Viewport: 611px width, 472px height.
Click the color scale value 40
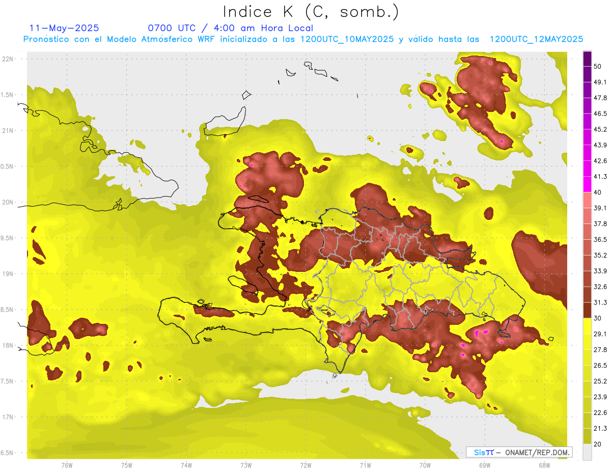pyautogui.click(x=598, y=192)
